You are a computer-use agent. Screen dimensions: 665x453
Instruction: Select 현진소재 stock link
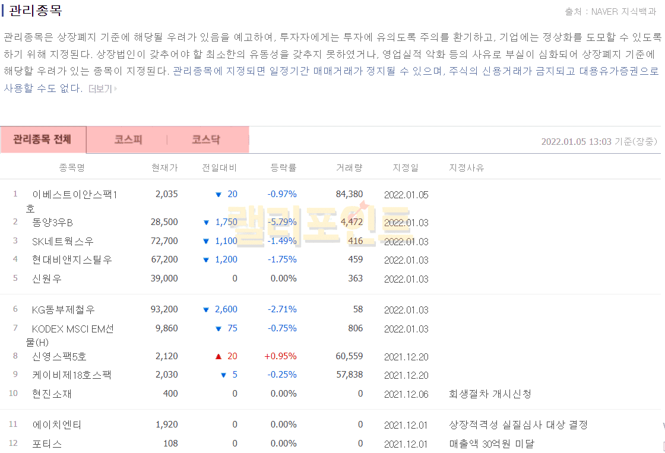(52, 394)
